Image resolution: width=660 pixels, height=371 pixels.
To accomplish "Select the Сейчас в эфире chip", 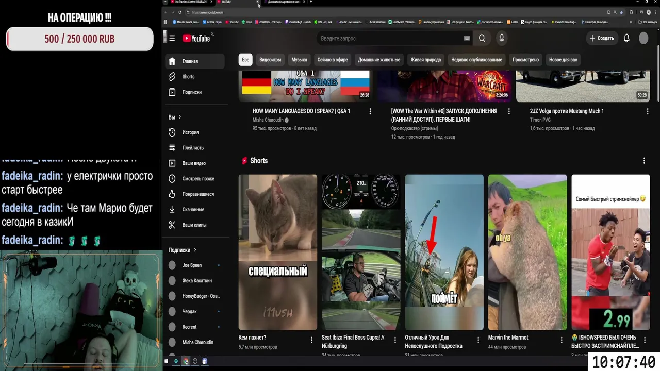I will 333,60.
